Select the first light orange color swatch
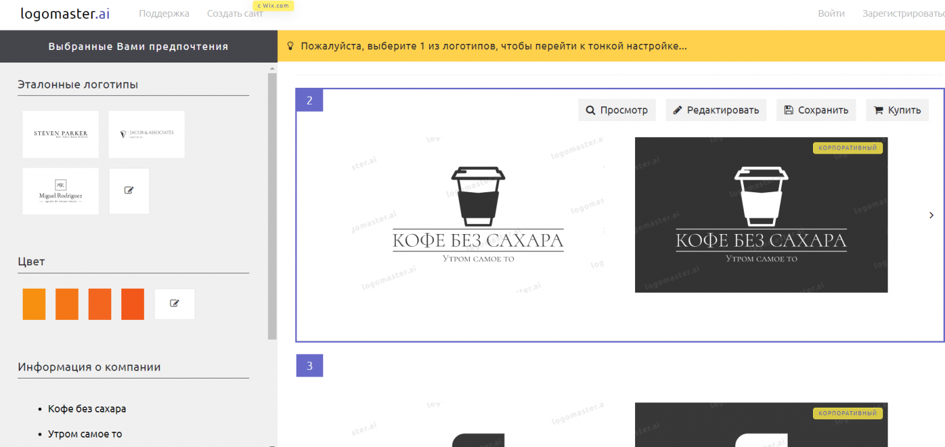945x447 pixels. pyautogui.click(x=34, y=304)
